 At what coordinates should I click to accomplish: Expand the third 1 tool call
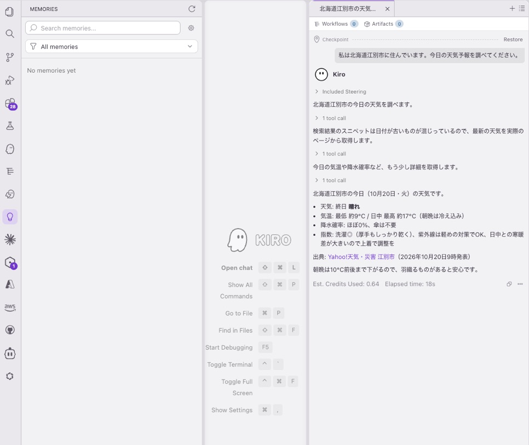330,181
